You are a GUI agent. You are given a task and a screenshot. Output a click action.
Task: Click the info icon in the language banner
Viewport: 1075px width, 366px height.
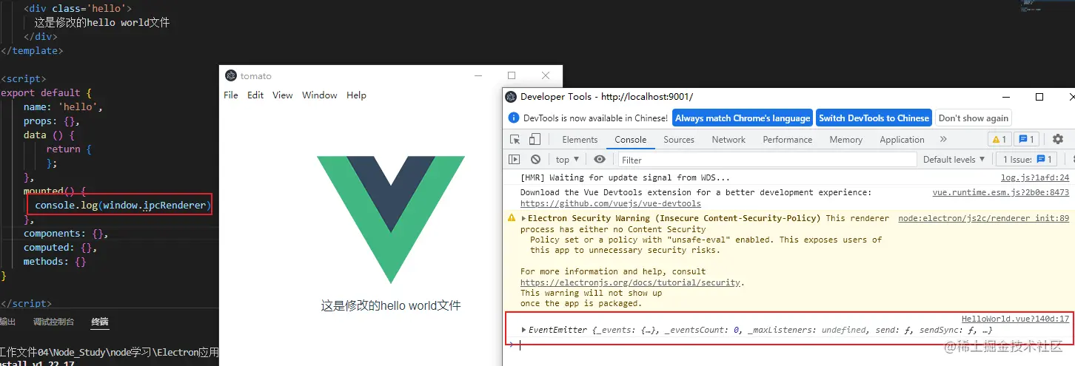click(x=515, y=118)
